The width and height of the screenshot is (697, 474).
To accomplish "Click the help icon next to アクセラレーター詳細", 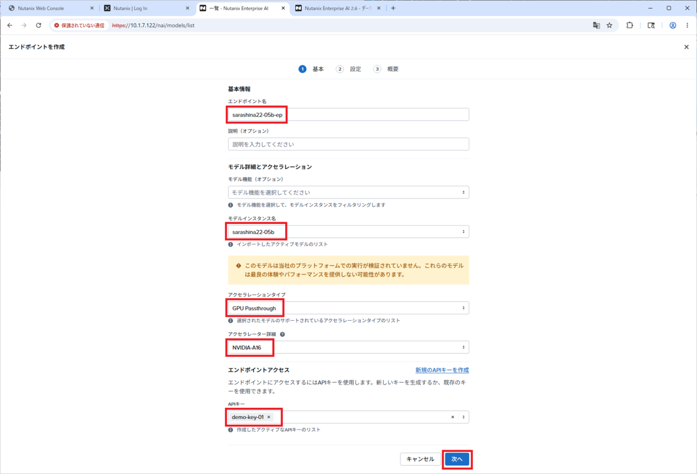I will point(282,335).
